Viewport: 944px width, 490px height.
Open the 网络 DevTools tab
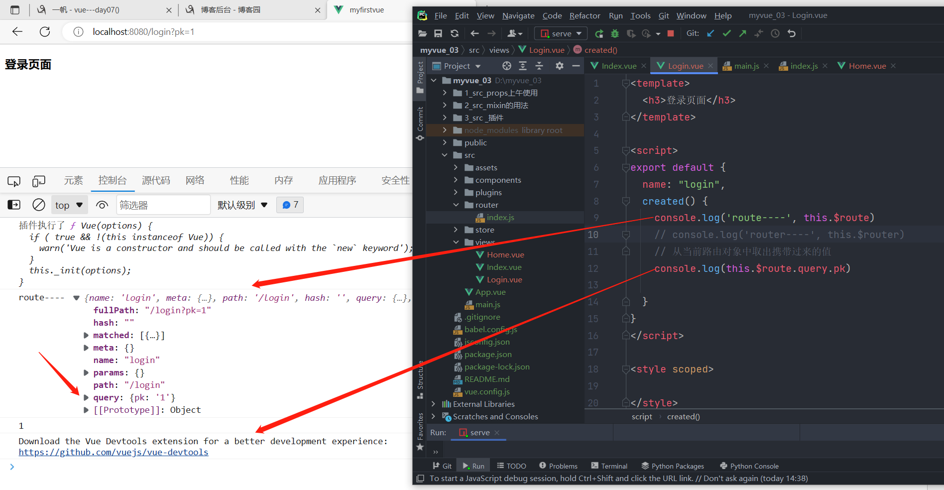point(195,180)
